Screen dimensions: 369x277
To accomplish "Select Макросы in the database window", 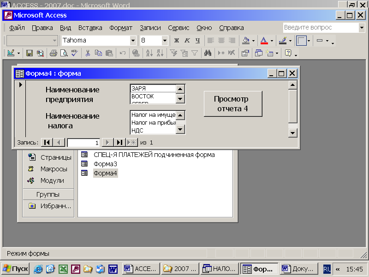I will coord(54,169).
